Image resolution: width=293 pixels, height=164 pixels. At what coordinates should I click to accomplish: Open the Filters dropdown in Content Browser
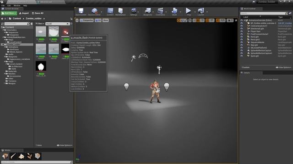pos(40,24)
